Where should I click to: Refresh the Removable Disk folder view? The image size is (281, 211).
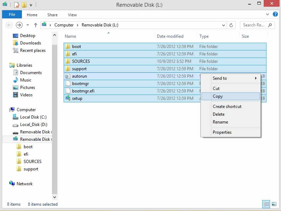point(231,25)
